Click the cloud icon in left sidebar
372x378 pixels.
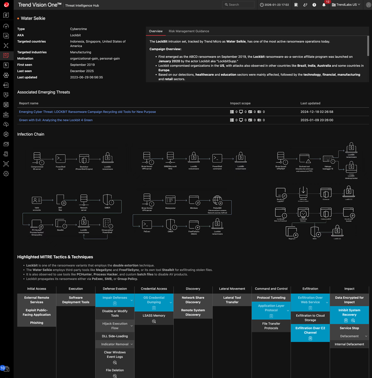coord(6,124)
